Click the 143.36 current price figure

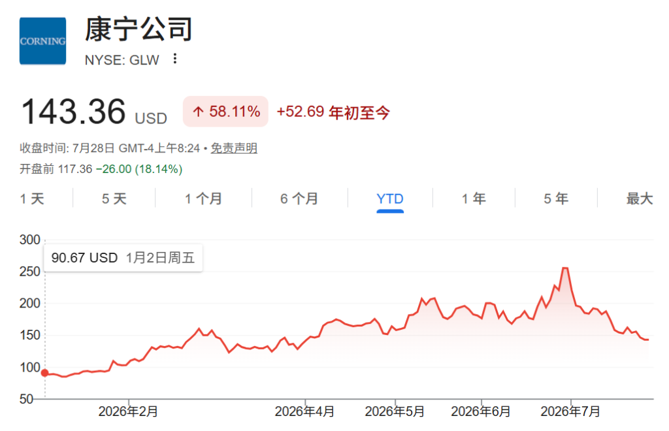click(73, 112)
